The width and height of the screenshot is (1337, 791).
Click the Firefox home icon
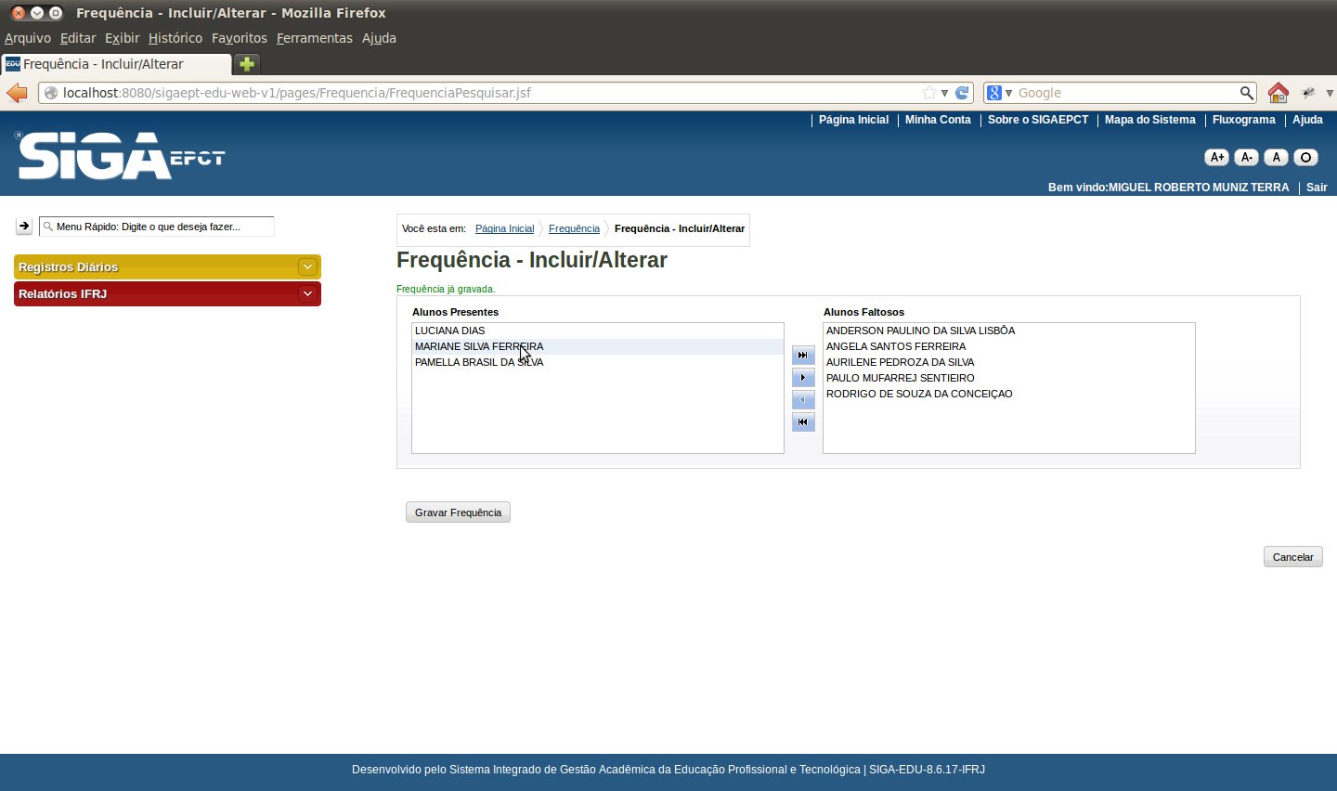point(1279,93)
